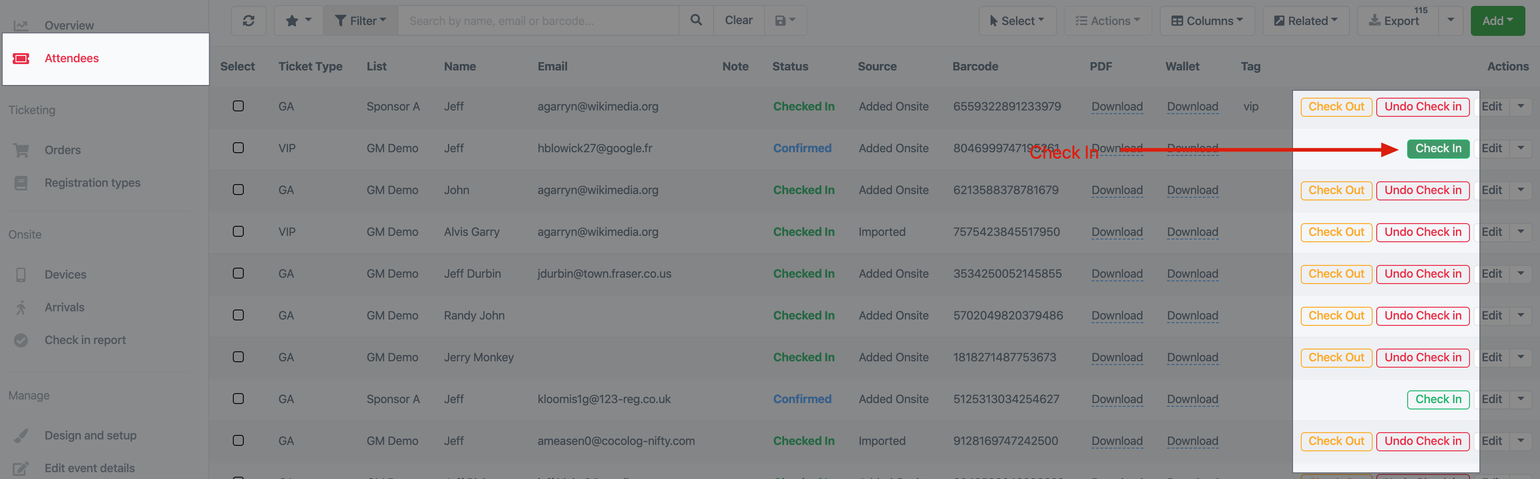Open the green Add dropdown
The image size is (1540, 479).
point(1497,21)
